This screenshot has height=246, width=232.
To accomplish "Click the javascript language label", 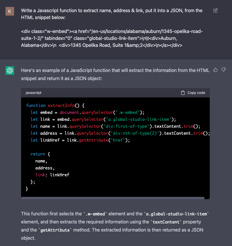I will (x=34, y=93).
